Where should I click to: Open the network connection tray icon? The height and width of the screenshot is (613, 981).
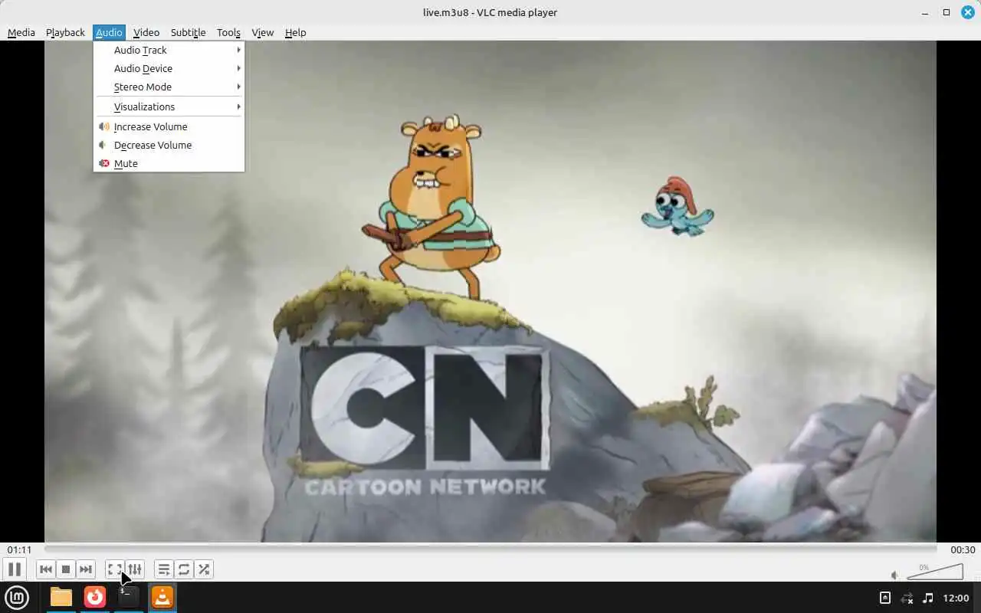907,598
